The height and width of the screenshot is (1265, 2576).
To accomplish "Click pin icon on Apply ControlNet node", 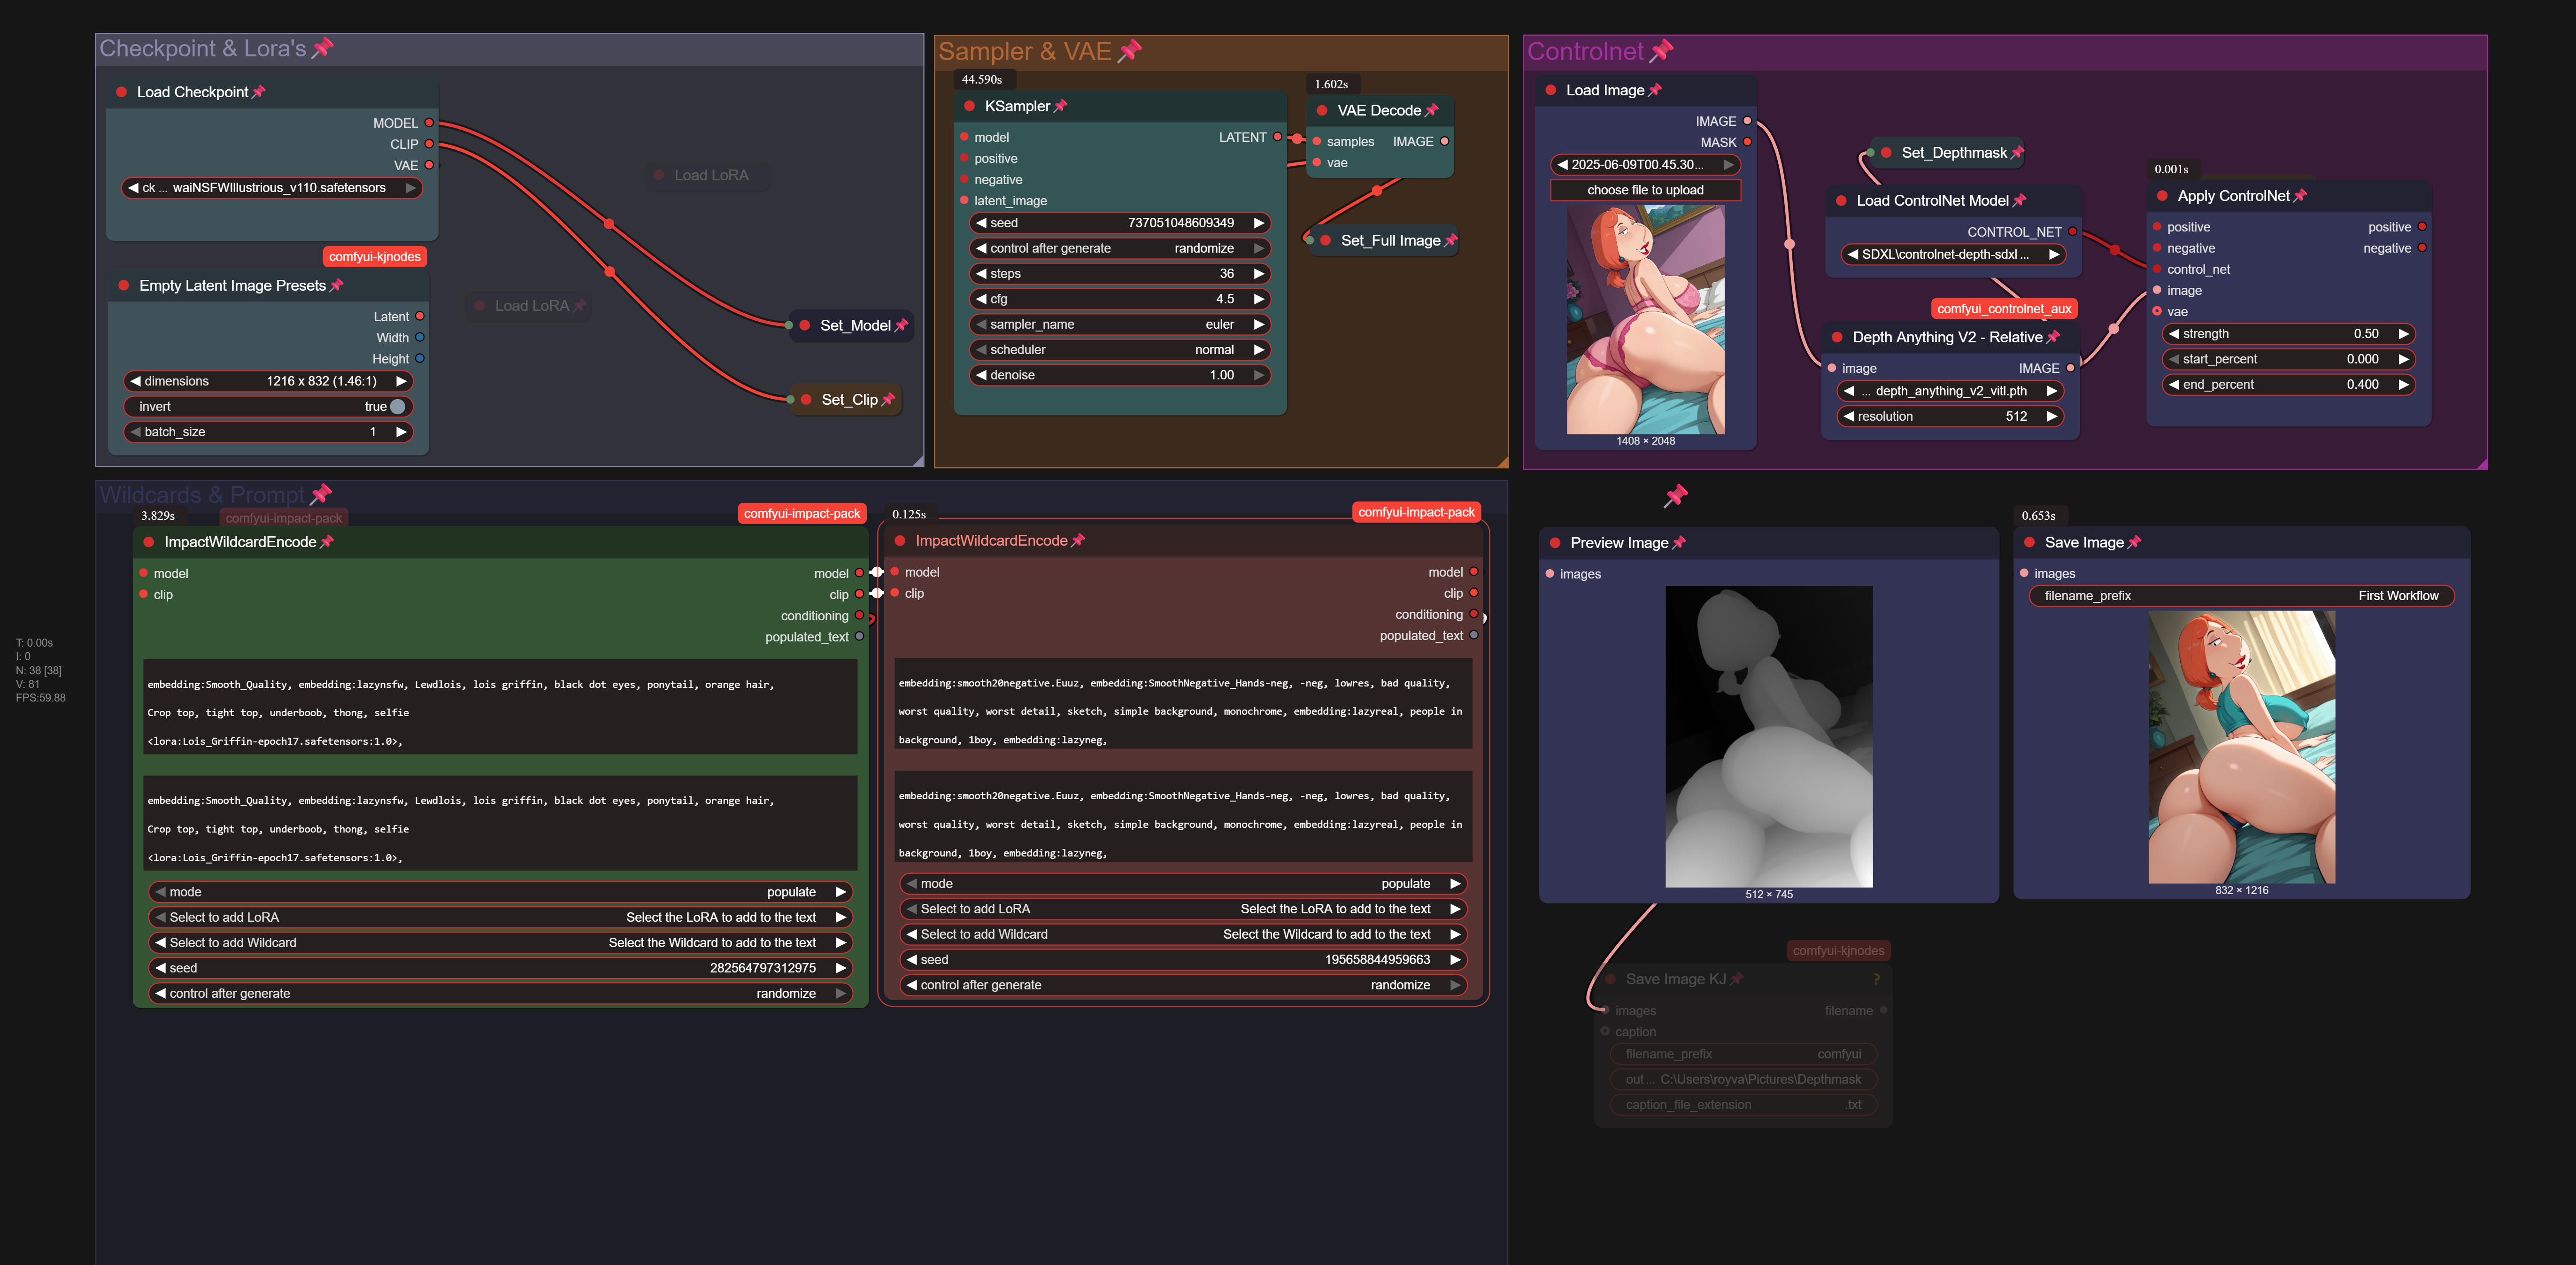I will pyautogui.click(x=2300, y=196).
